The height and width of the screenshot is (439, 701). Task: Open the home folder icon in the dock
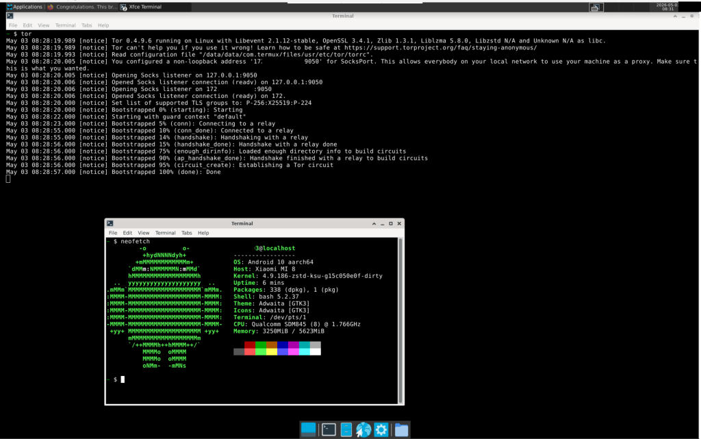(401, 430)
